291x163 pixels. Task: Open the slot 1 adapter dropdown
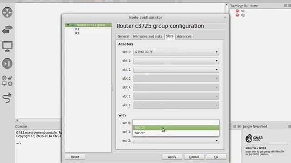[176, 61]
